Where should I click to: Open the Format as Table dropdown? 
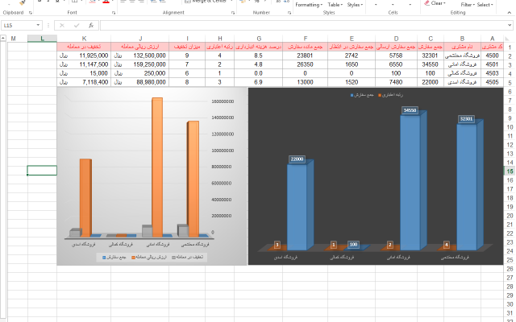335,5
